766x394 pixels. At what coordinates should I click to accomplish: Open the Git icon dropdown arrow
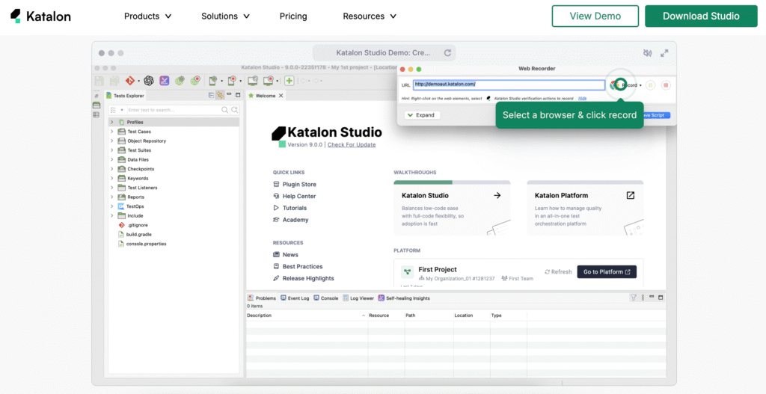(x=138, y=81)
